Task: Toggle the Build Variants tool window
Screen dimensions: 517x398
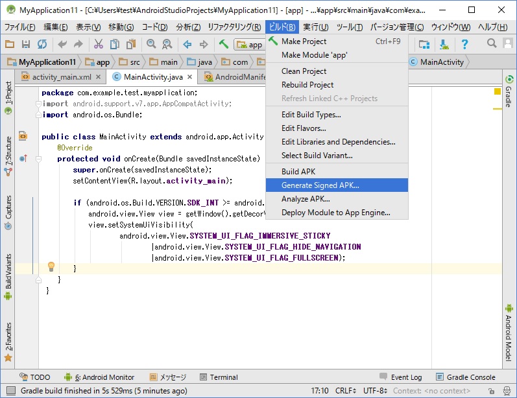Action: click(8, 277)
